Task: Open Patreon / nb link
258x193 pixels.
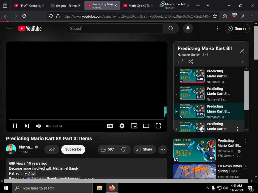Action: [x=30, y=173]
